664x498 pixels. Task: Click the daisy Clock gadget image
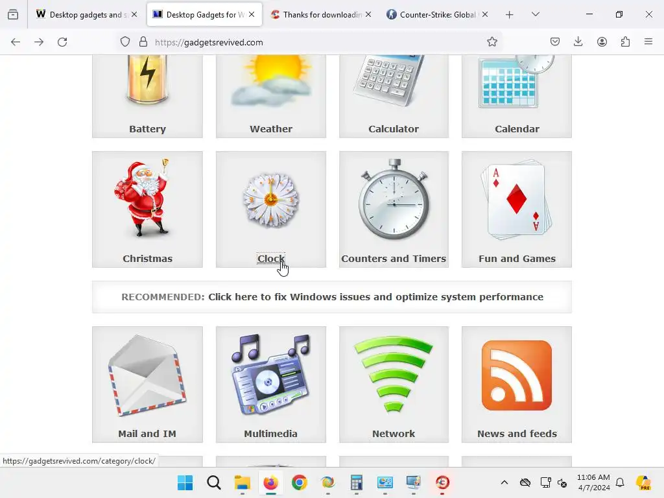click(x=271, y=200)
